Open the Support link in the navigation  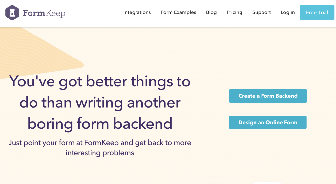pos(262,12)
